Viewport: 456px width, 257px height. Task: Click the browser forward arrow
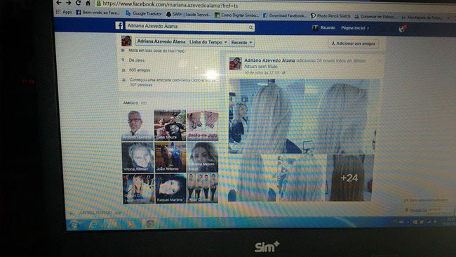coord(68,3)
